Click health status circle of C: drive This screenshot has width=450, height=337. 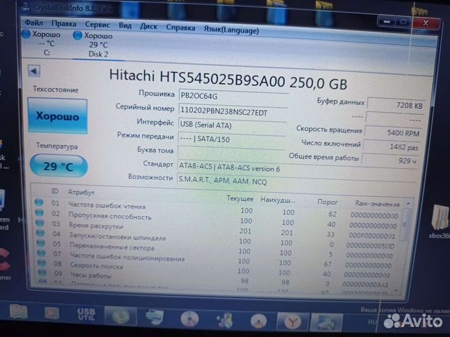pos(26,34)
